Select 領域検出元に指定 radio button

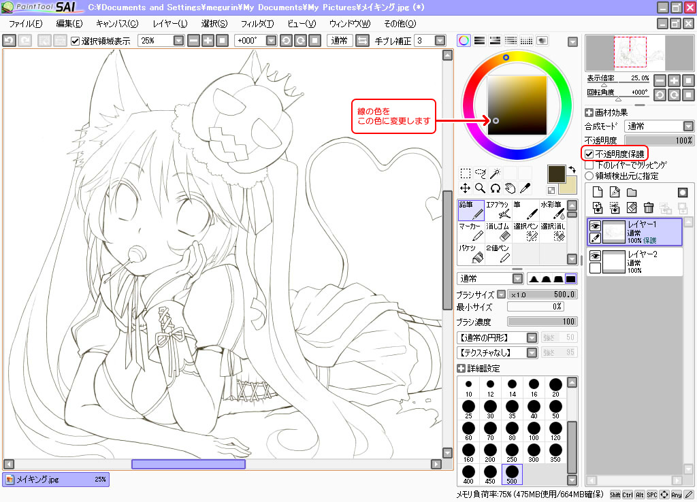pyautogui.click(x=589, y=176)
